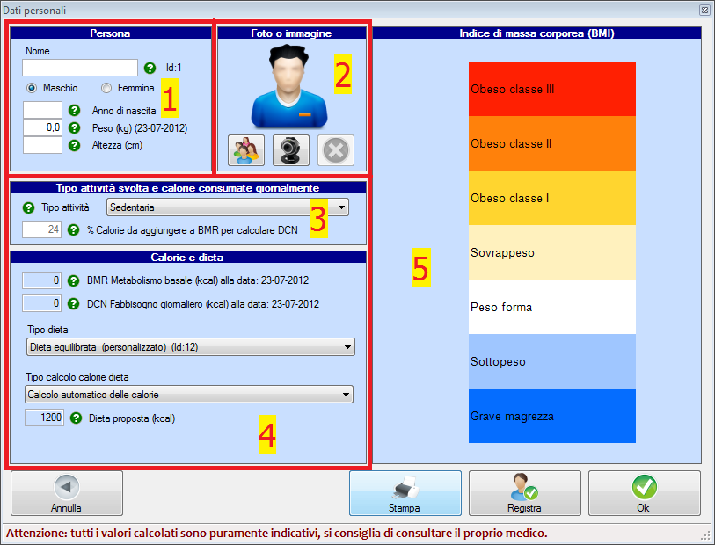Confirm with the Ok button
The height and width of the screenshot is (545, 715).
point(644,493)
